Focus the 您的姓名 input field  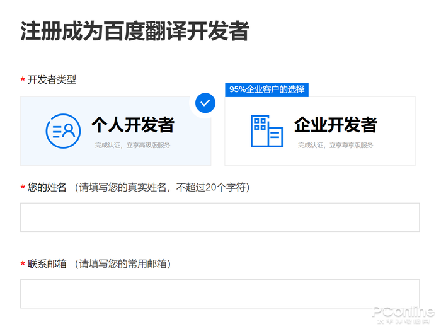tap(220, 217)
